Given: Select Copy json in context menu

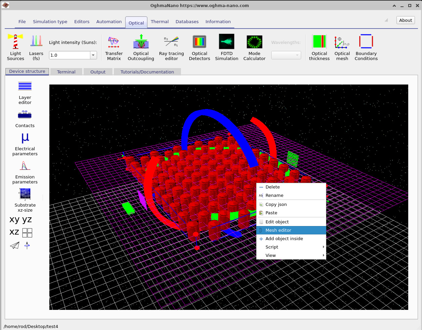Looking at the screenshot, I should [291, 205].
